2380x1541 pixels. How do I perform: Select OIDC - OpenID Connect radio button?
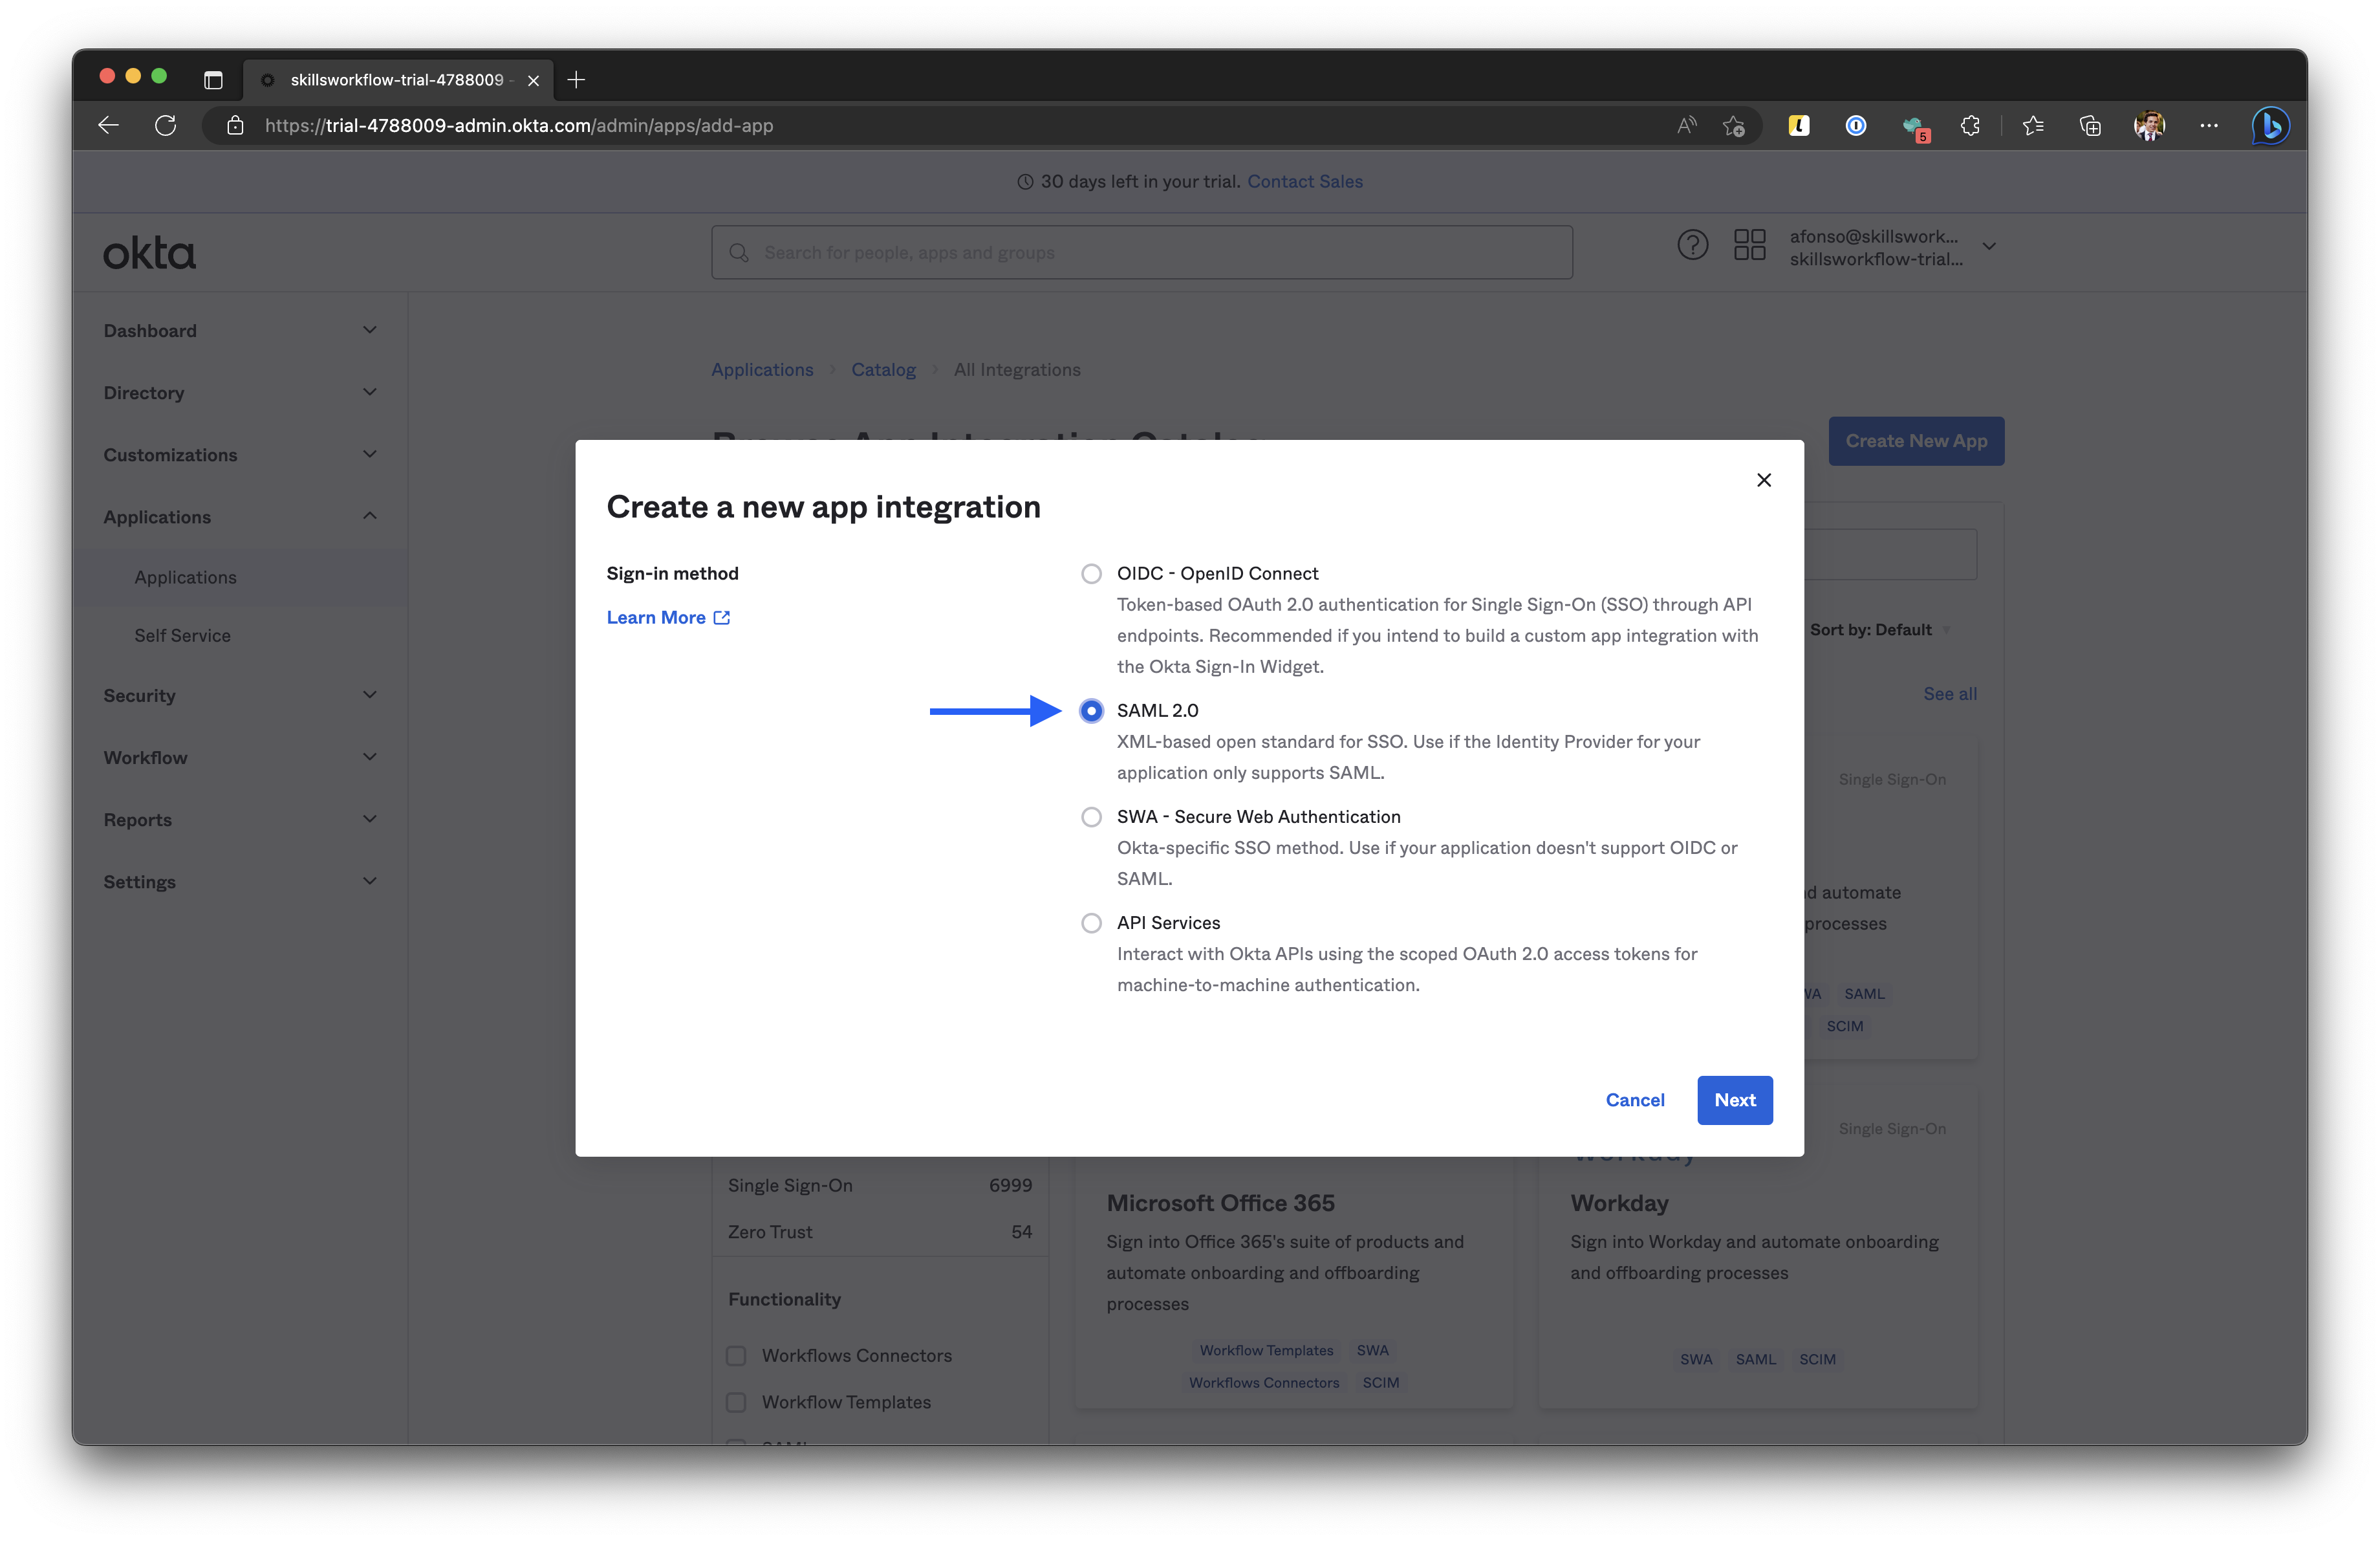pyautogui.click(x=1091, y=574)
